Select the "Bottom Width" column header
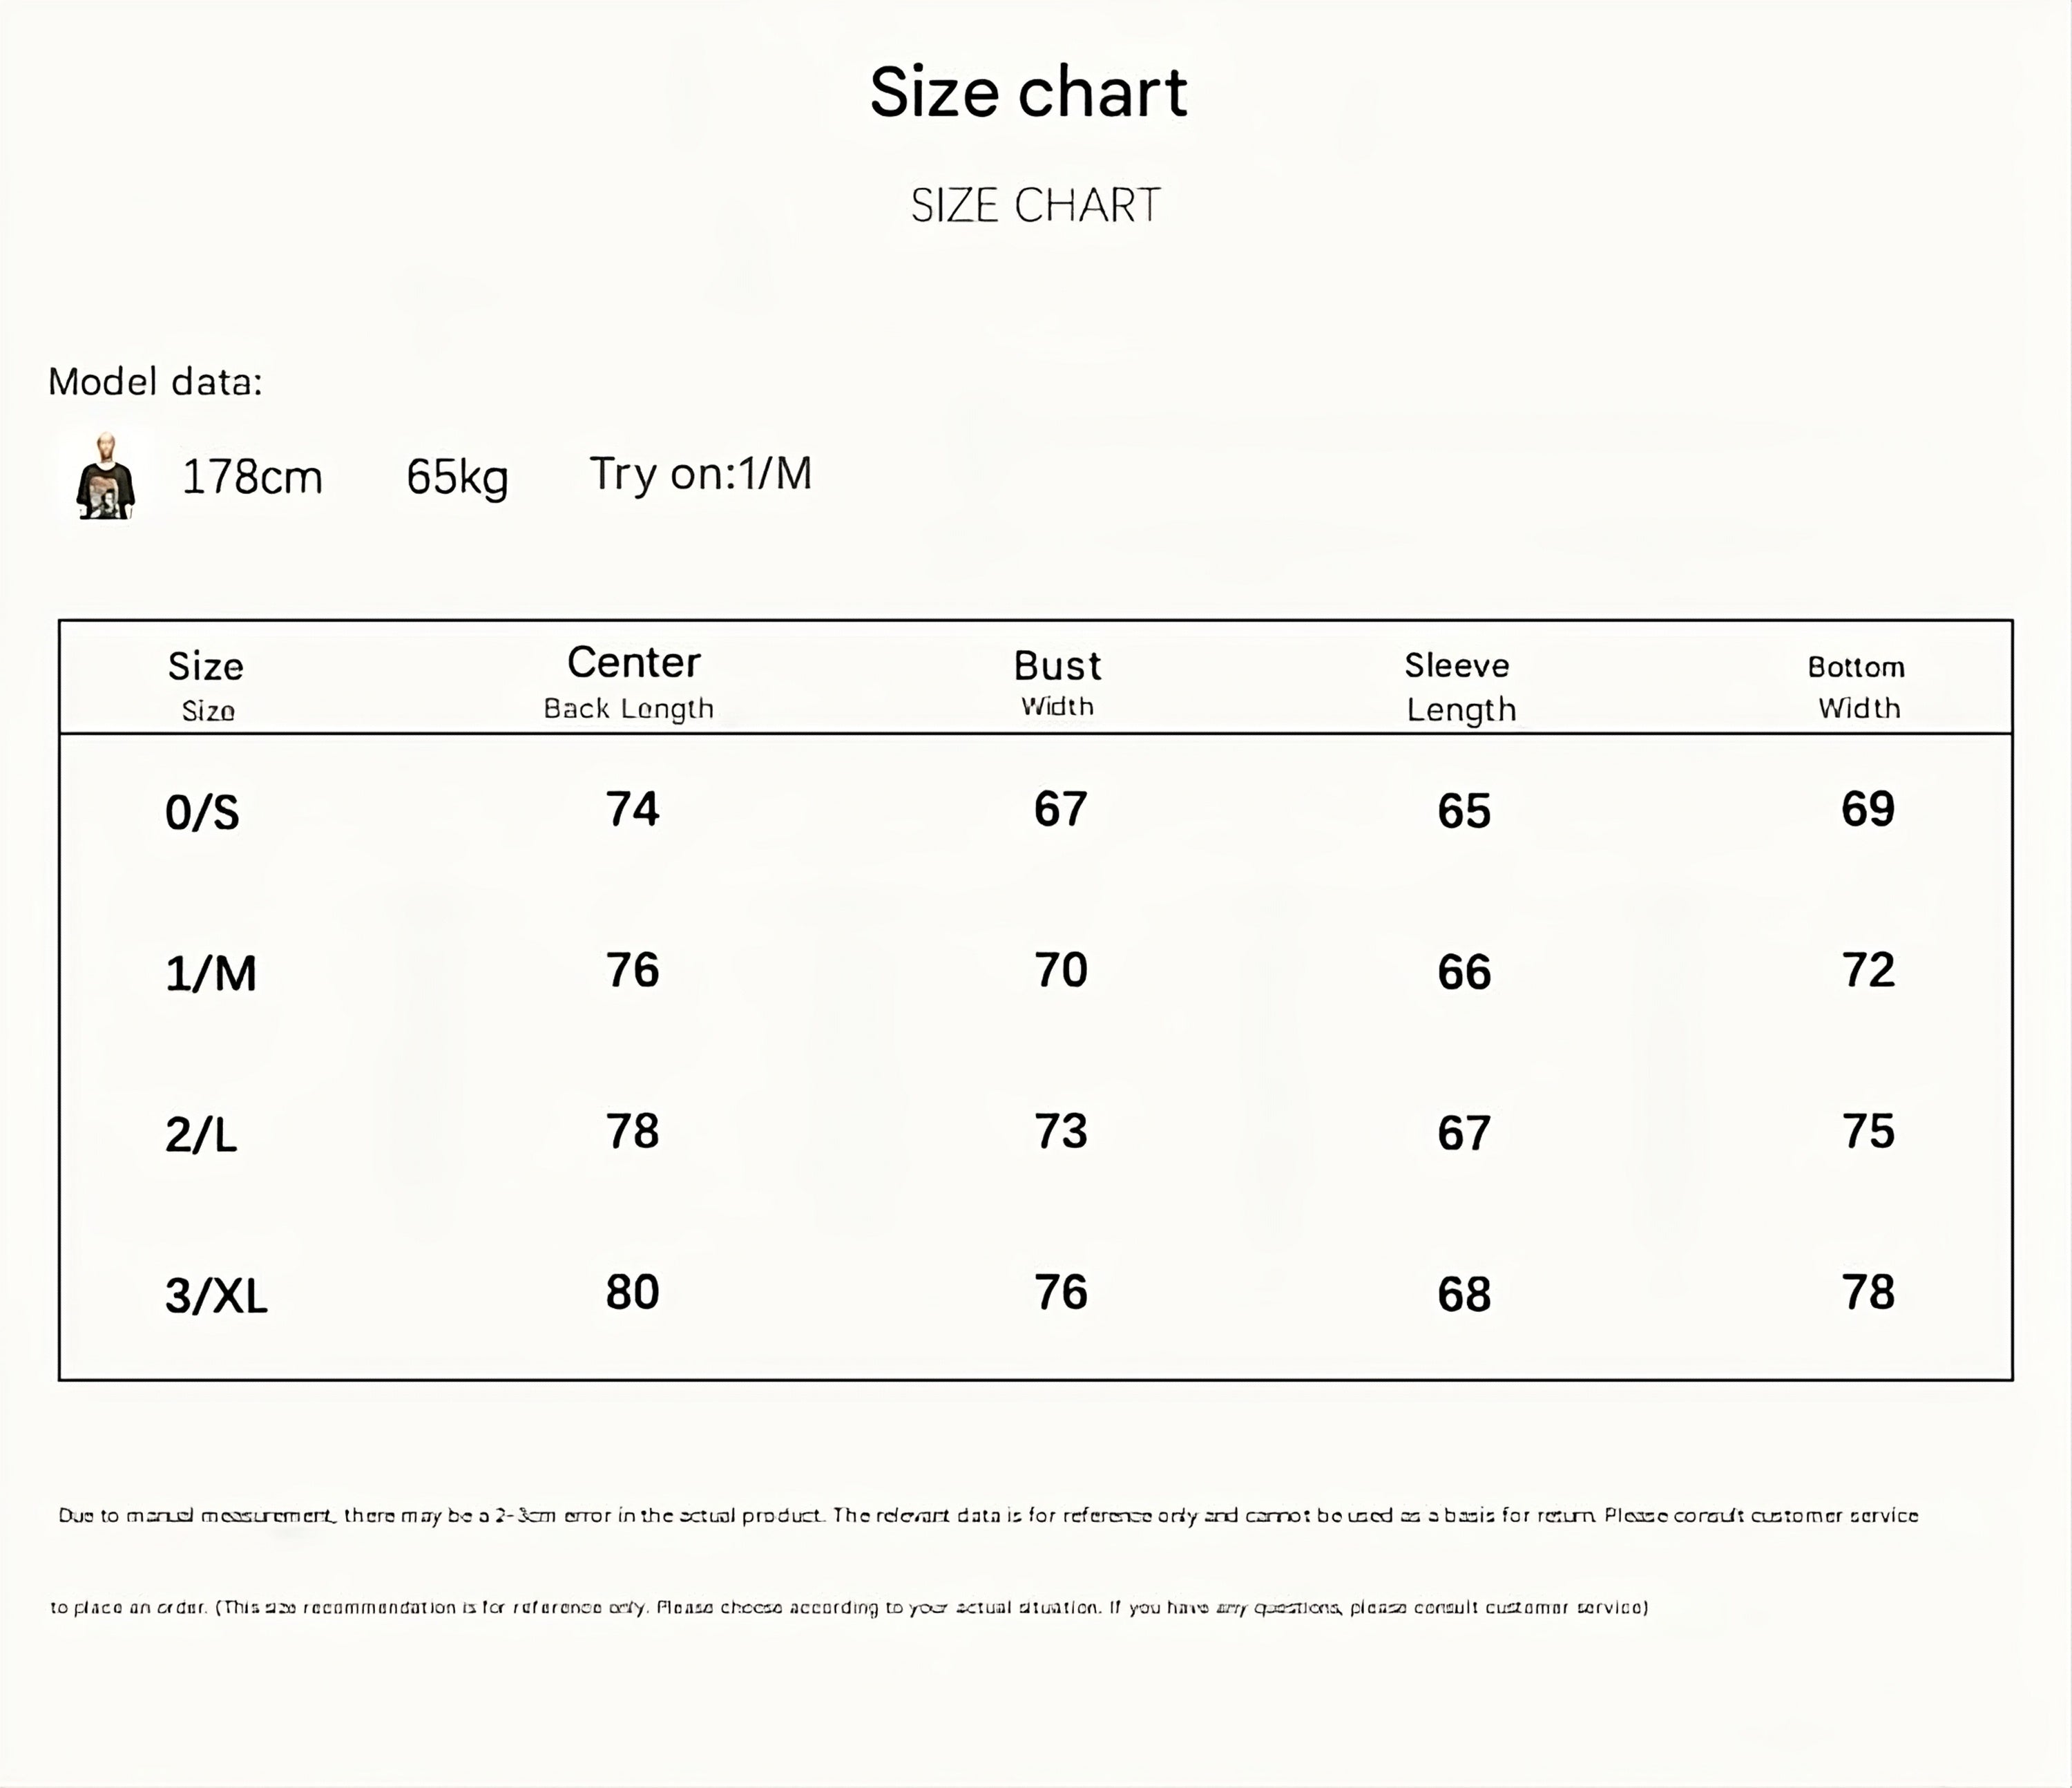The height and width of the screenshot is (1788, 2072). [1857, 686]
